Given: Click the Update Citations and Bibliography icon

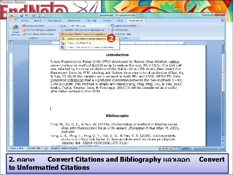Looking at the screenshot, I should (x=62, y=30).
